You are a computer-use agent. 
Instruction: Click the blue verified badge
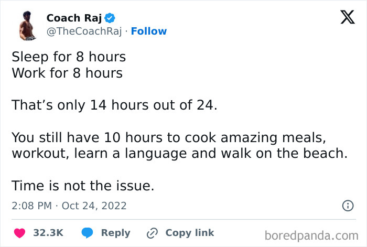(x=110, y=18)
